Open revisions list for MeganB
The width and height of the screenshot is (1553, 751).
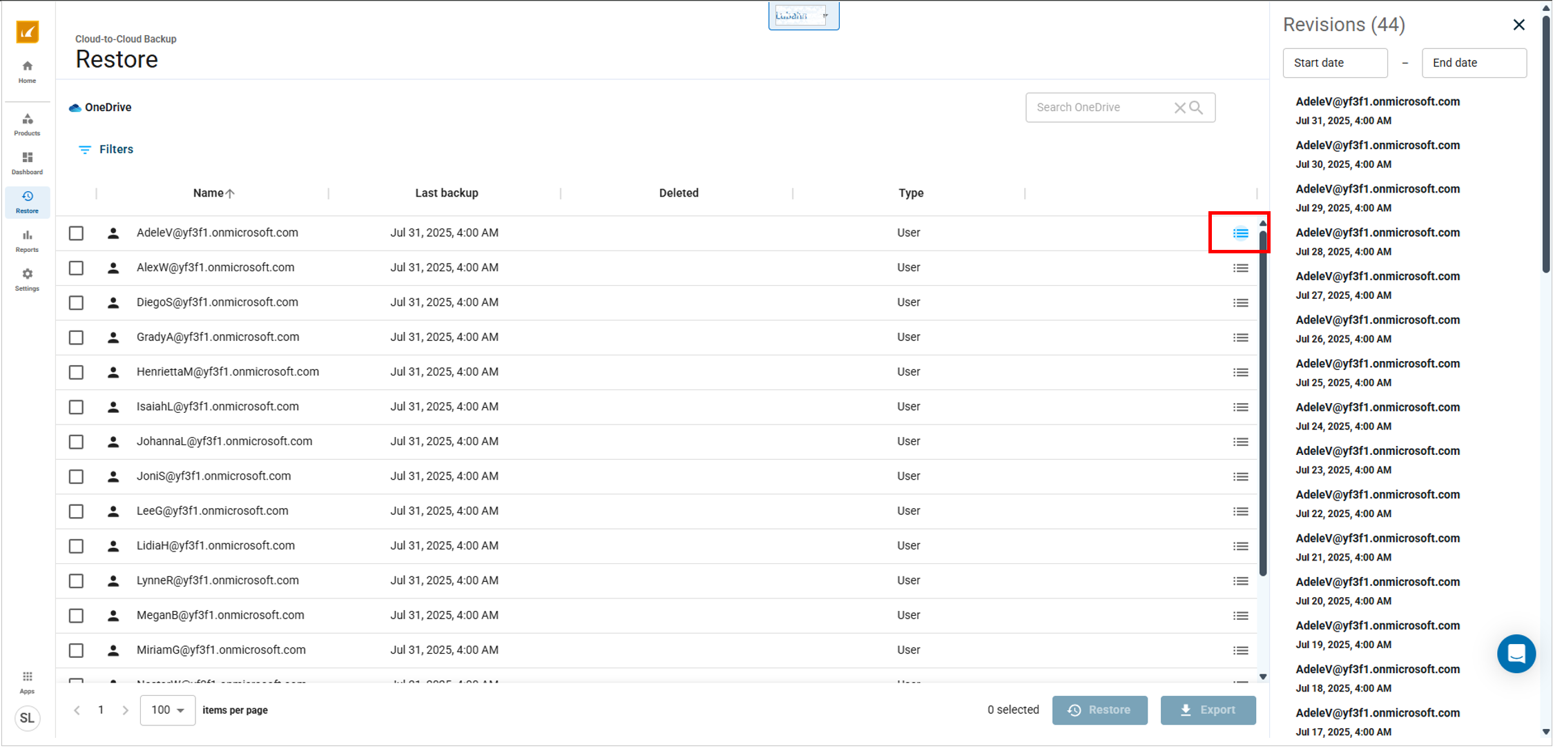pyautogui.click(x=1240, y=616)
